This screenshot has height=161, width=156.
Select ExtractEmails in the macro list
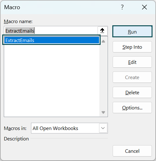tap(52, 40)
